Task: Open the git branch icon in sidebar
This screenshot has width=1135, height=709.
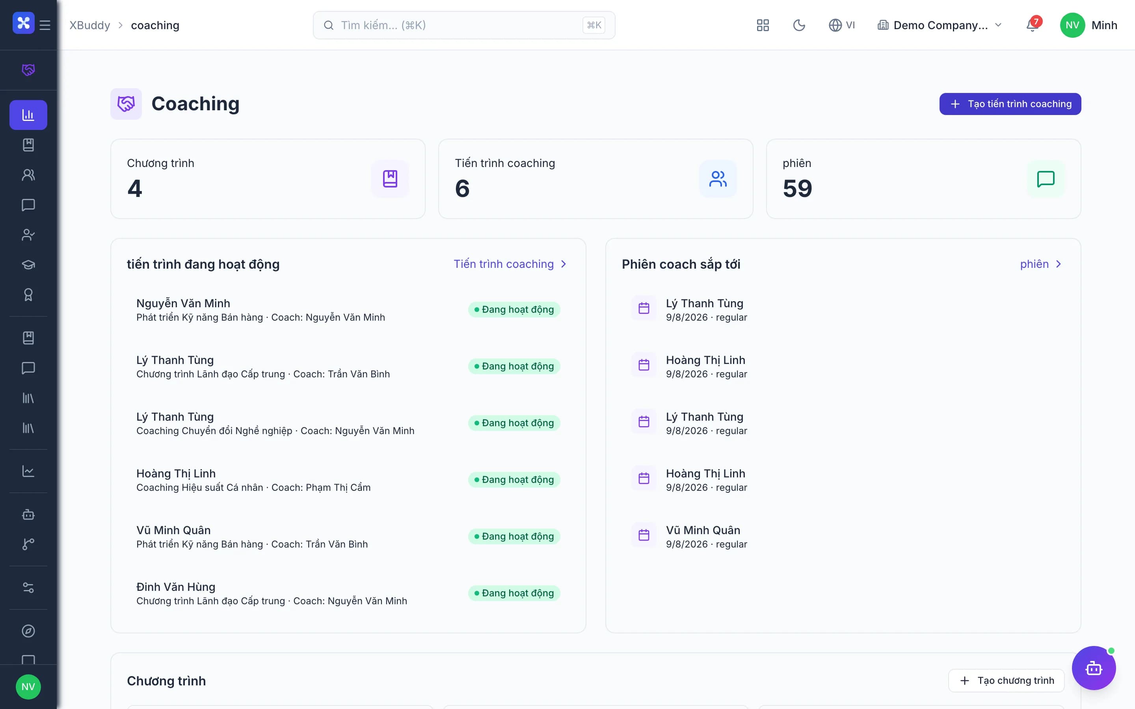Action: (x=28, y=544)
